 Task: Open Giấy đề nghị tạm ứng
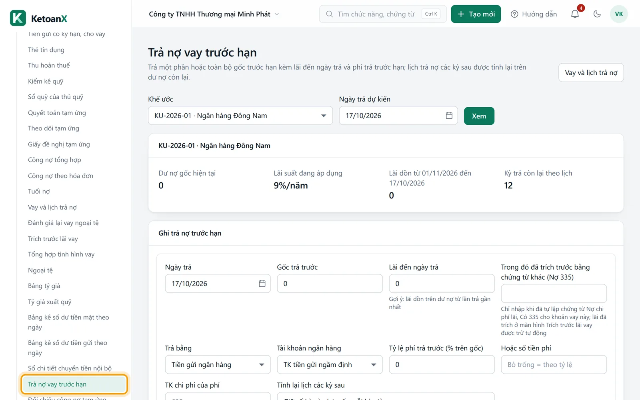59,144
